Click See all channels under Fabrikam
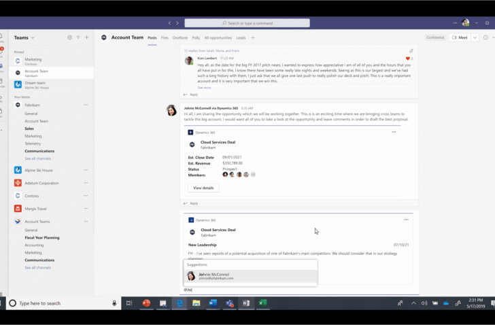 [38, 158]
